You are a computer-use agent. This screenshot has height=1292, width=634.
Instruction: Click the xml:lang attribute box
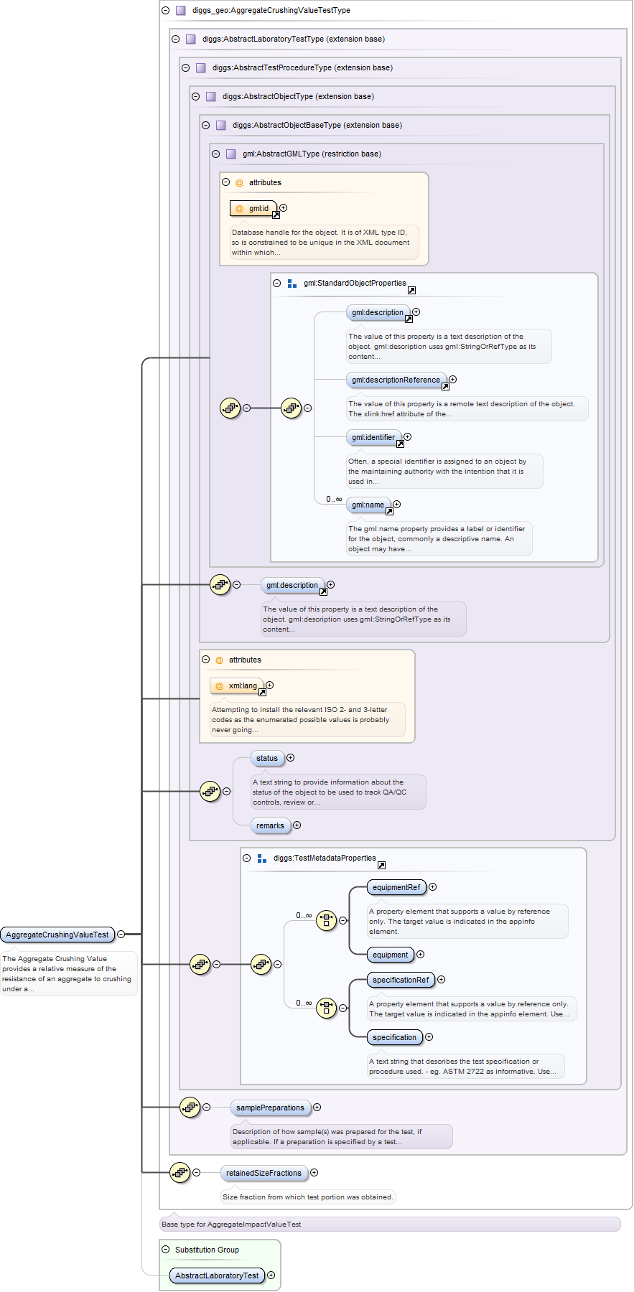237,685
